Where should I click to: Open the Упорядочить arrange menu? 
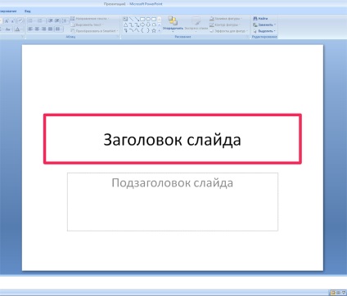tap(173, 24)
